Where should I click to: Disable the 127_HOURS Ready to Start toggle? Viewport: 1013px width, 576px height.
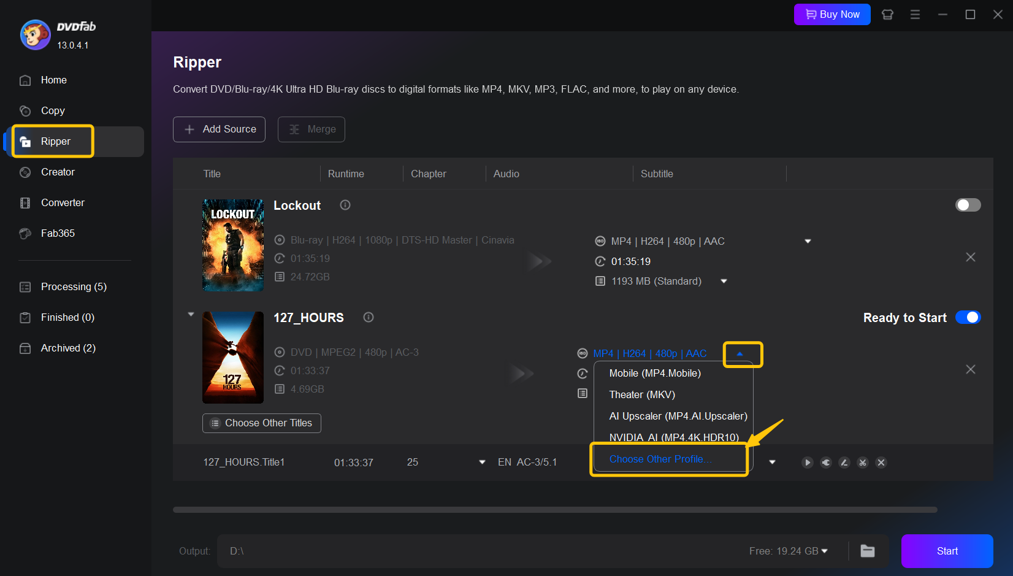(968, 317)
